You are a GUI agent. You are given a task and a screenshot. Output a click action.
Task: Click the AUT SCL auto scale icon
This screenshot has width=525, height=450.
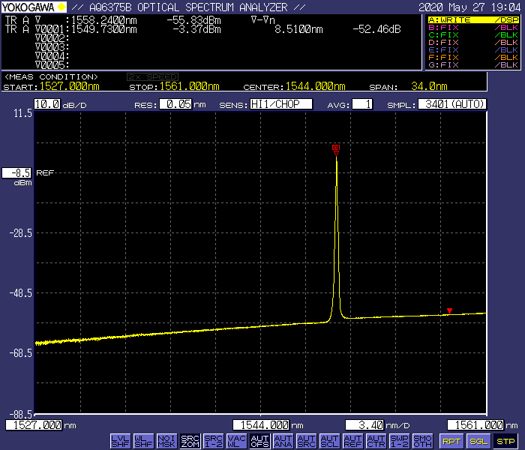click(329, 441)
